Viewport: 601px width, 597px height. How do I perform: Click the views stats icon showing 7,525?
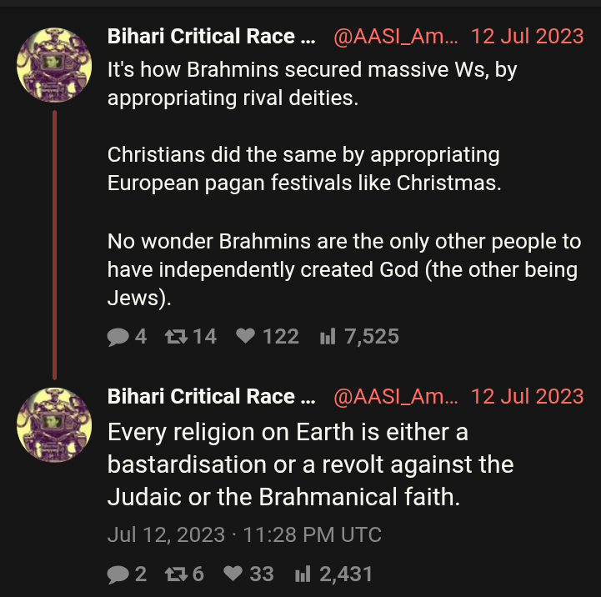327,337
